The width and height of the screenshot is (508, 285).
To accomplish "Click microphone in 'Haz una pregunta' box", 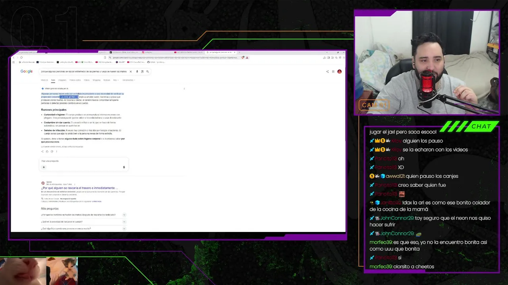I will [x=124, y=167].
